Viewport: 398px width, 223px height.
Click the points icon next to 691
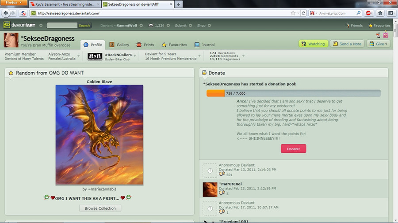point(222,174)
